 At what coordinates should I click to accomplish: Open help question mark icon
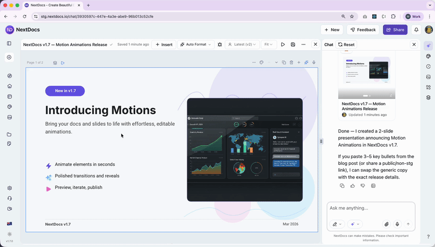click(428, 237)
